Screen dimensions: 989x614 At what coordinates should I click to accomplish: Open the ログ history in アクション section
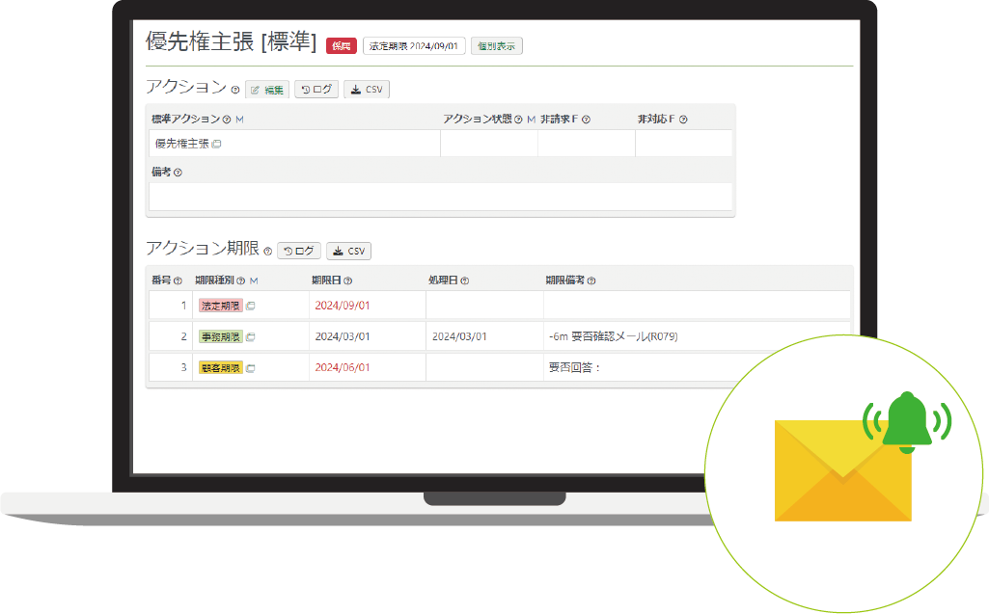pos(316,90)
